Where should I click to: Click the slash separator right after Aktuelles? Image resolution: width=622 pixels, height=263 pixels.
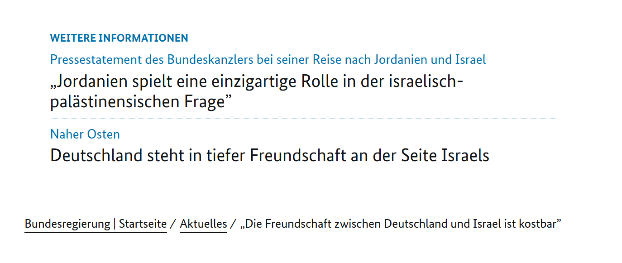pyautogui.click(x=233, y=224)
